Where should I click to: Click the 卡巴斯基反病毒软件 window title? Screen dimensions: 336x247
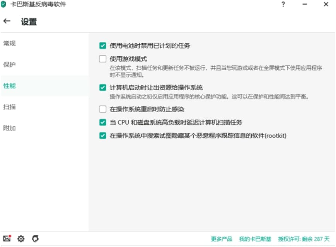coord(38,4)
